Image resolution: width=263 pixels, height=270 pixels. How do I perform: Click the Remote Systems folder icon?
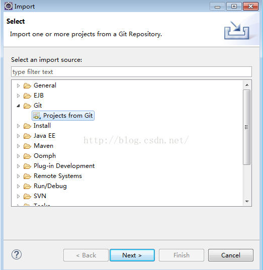[x=27, y=176]
